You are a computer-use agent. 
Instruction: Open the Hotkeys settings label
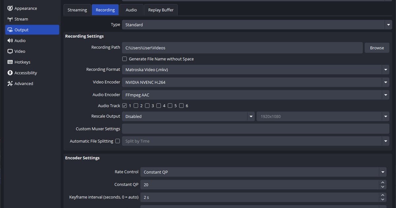(22, 62)
